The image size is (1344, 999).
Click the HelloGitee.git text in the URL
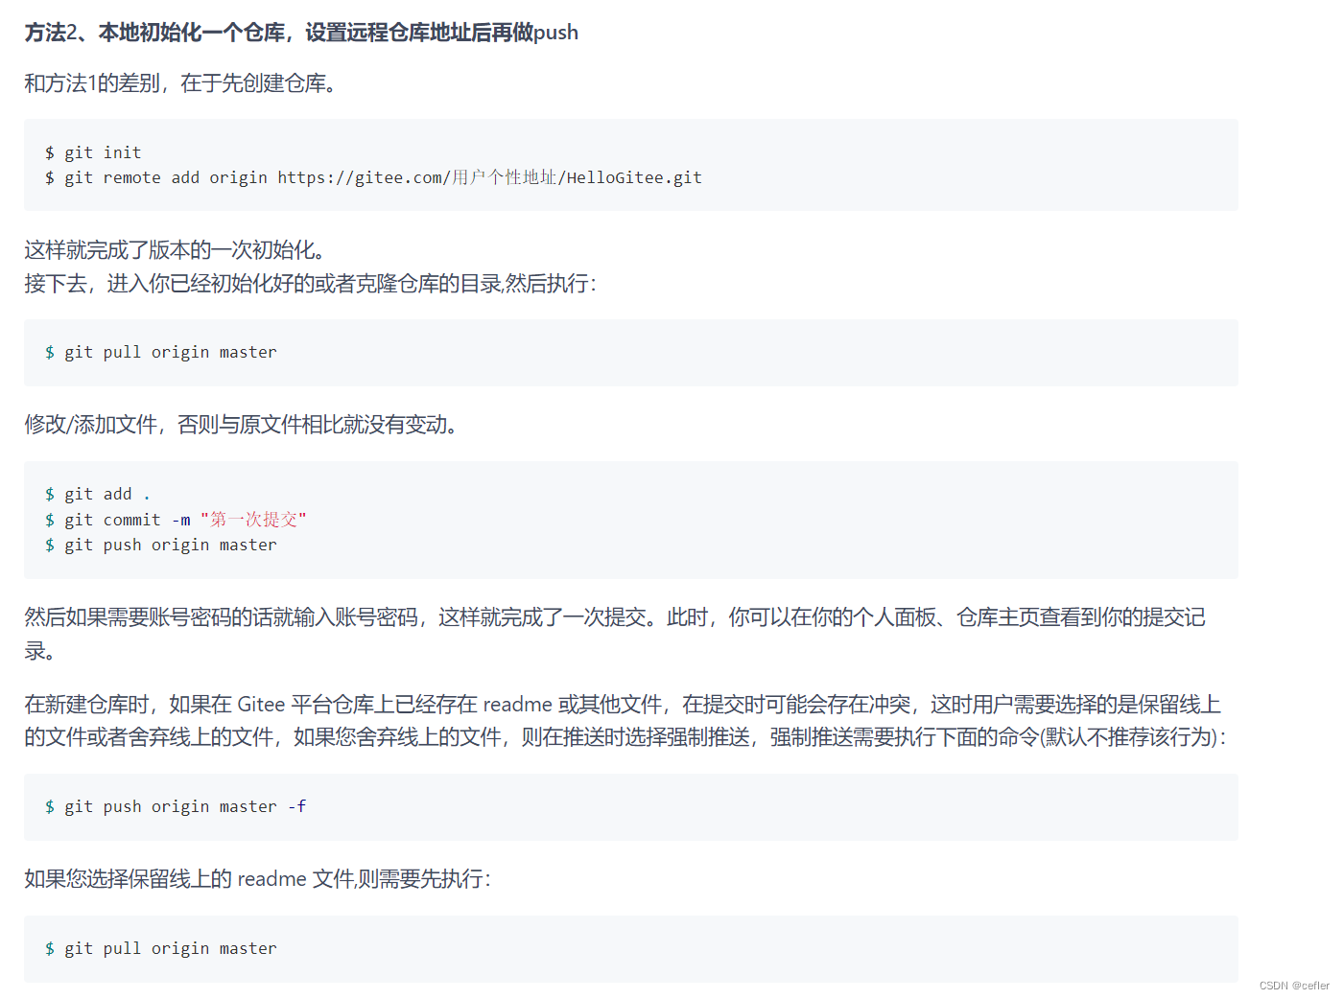coord(633,177)
